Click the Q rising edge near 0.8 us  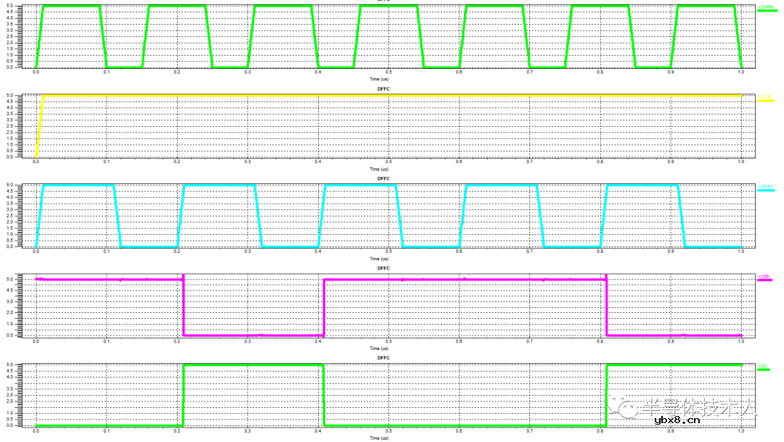pyautogui.click(x=606, y=395)
